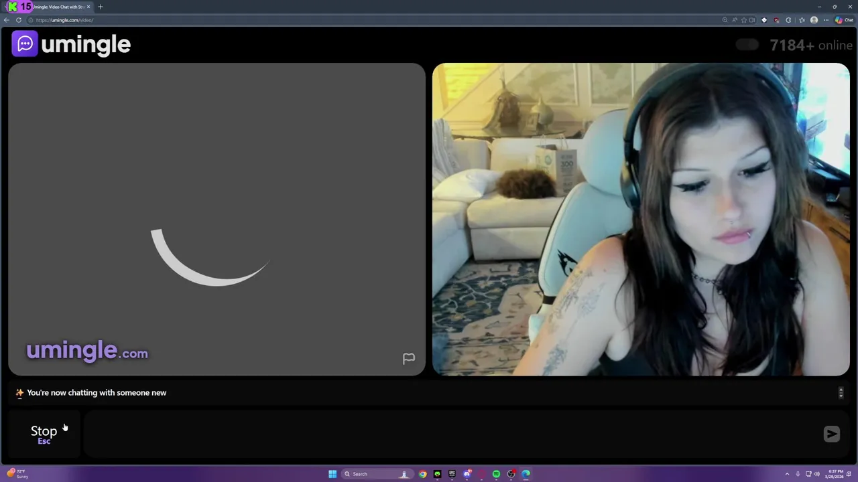Open the Windows Start menu
Screen dimensions: 858x482
coord(332,474)
